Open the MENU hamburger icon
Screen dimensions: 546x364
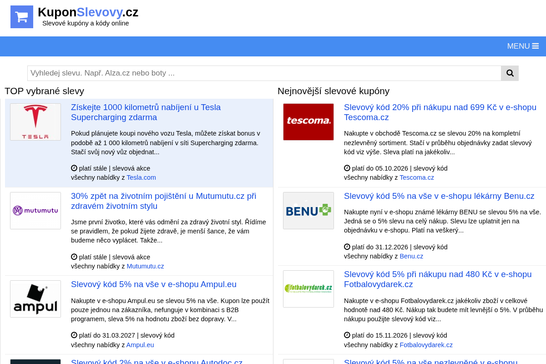536,46
